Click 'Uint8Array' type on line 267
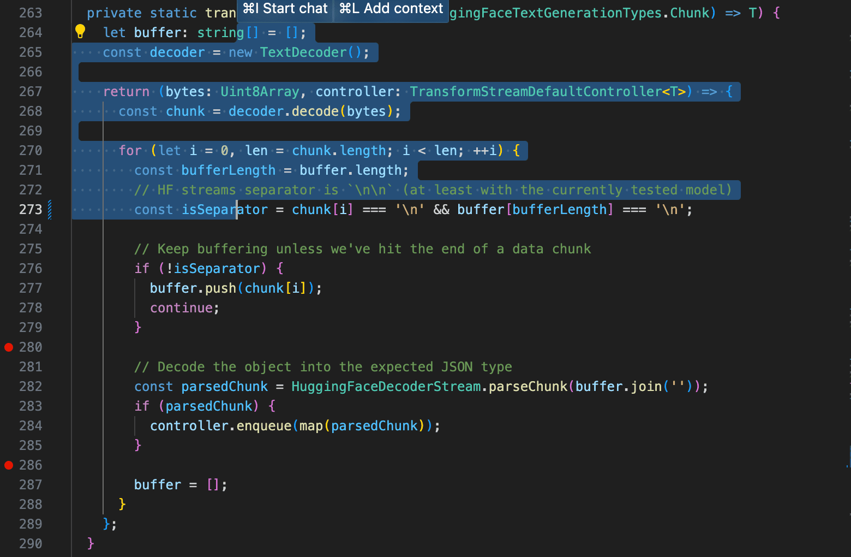851x557 pixels. tap(260, 92)
